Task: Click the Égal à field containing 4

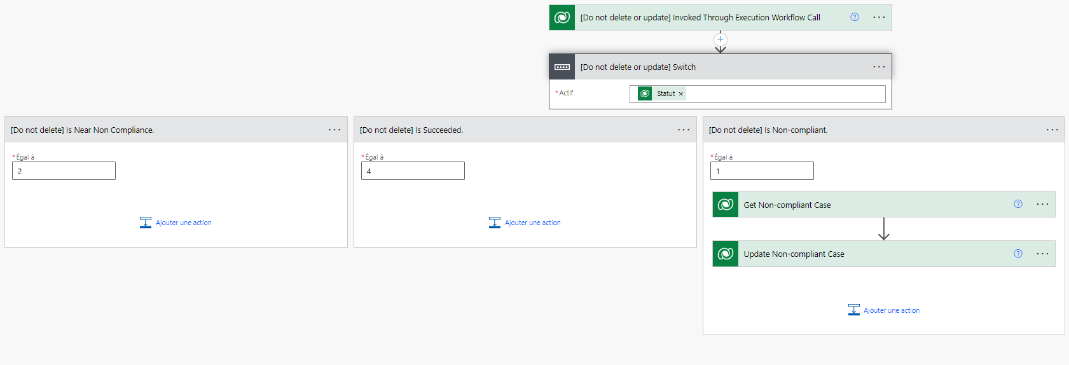Action: pos(413,171)
